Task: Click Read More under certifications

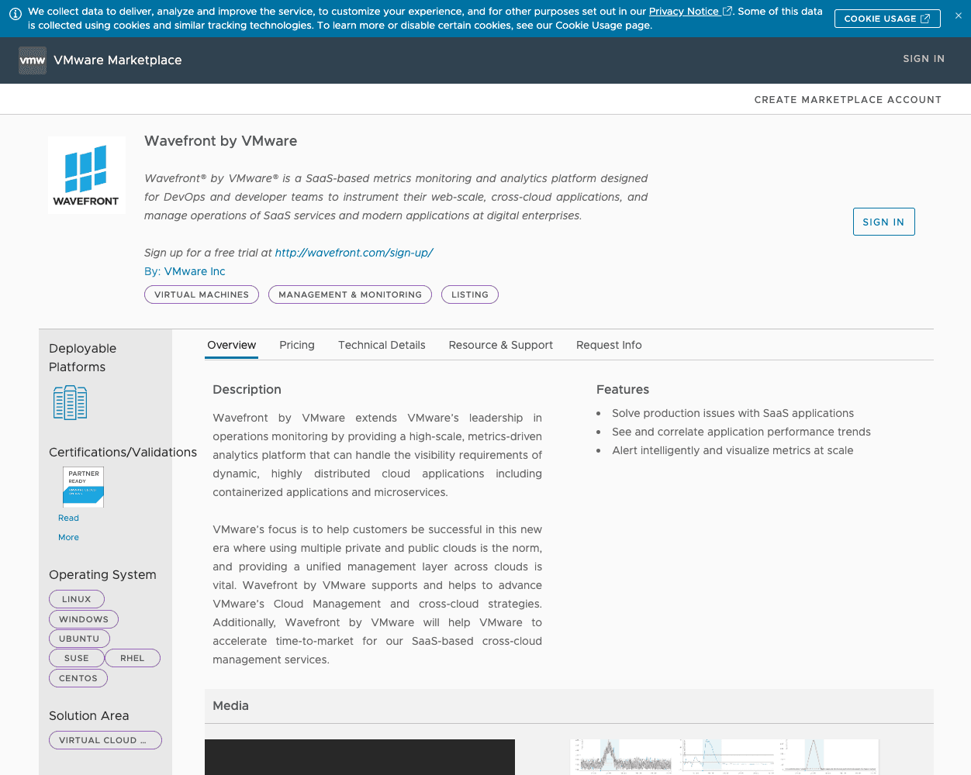Action: [x=68, y=528]
